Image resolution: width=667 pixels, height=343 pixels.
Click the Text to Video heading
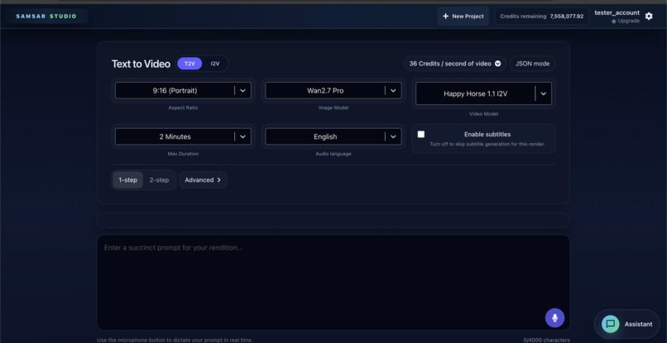click(141, 64)
